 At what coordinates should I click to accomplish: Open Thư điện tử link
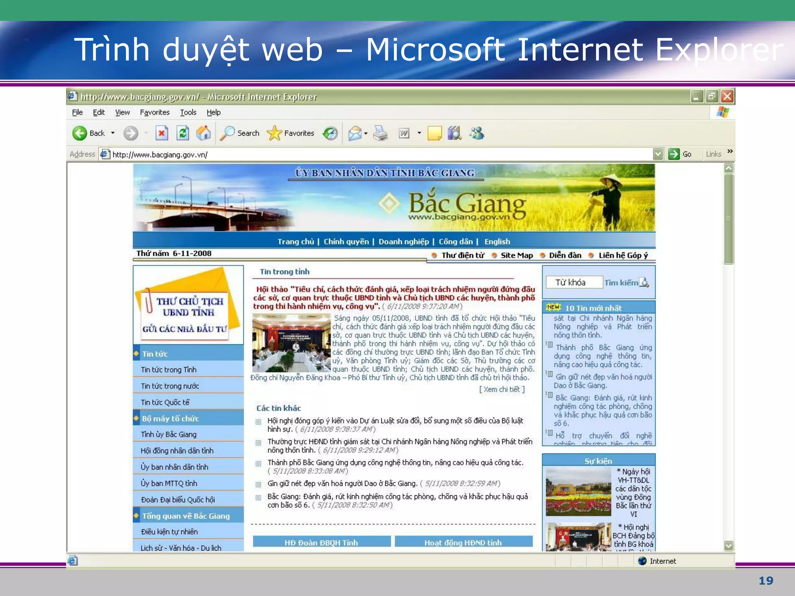click(x=463, y=255)
